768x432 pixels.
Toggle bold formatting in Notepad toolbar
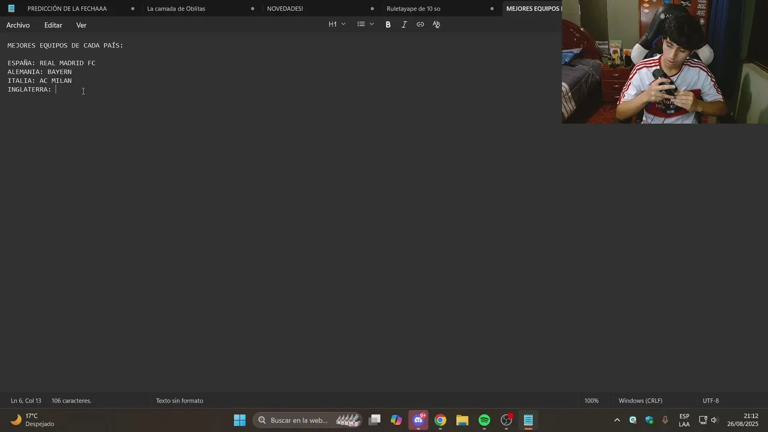(388, 25)
